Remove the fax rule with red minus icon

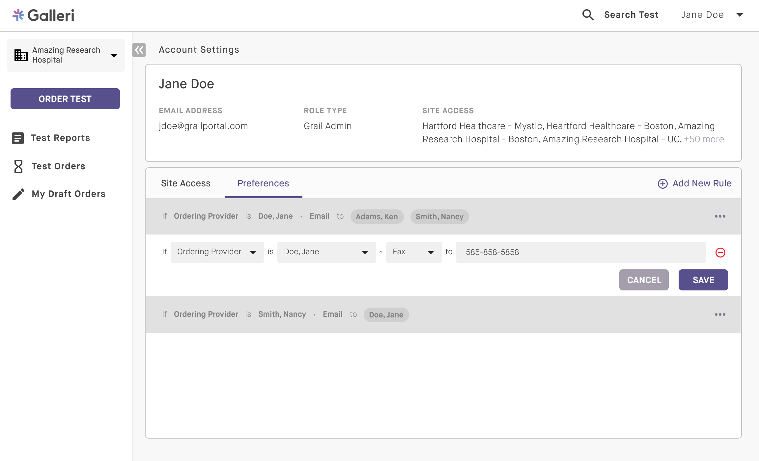tap(720, 253)
